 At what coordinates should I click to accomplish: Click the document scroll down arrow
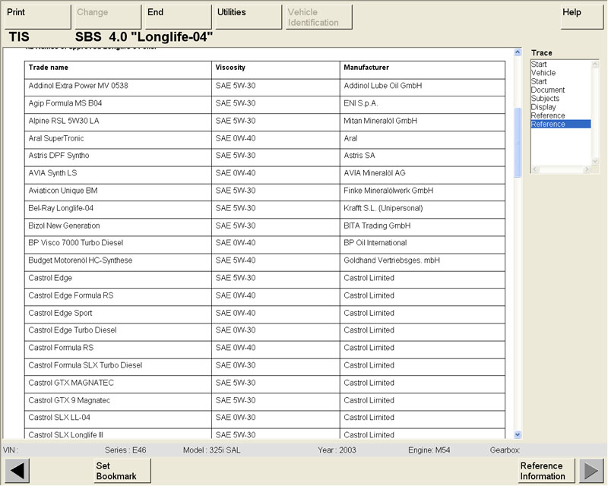[518, 434]
